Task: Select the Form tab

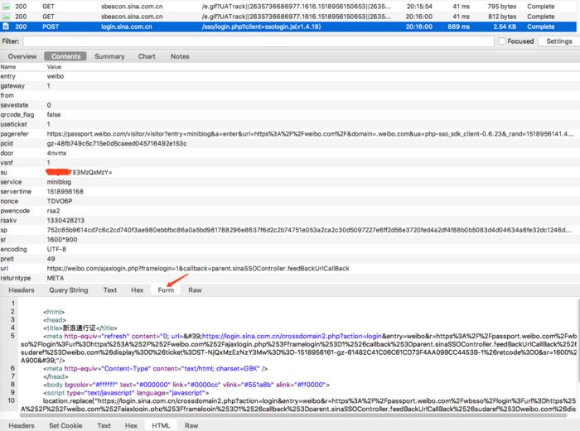Action: 166,290
